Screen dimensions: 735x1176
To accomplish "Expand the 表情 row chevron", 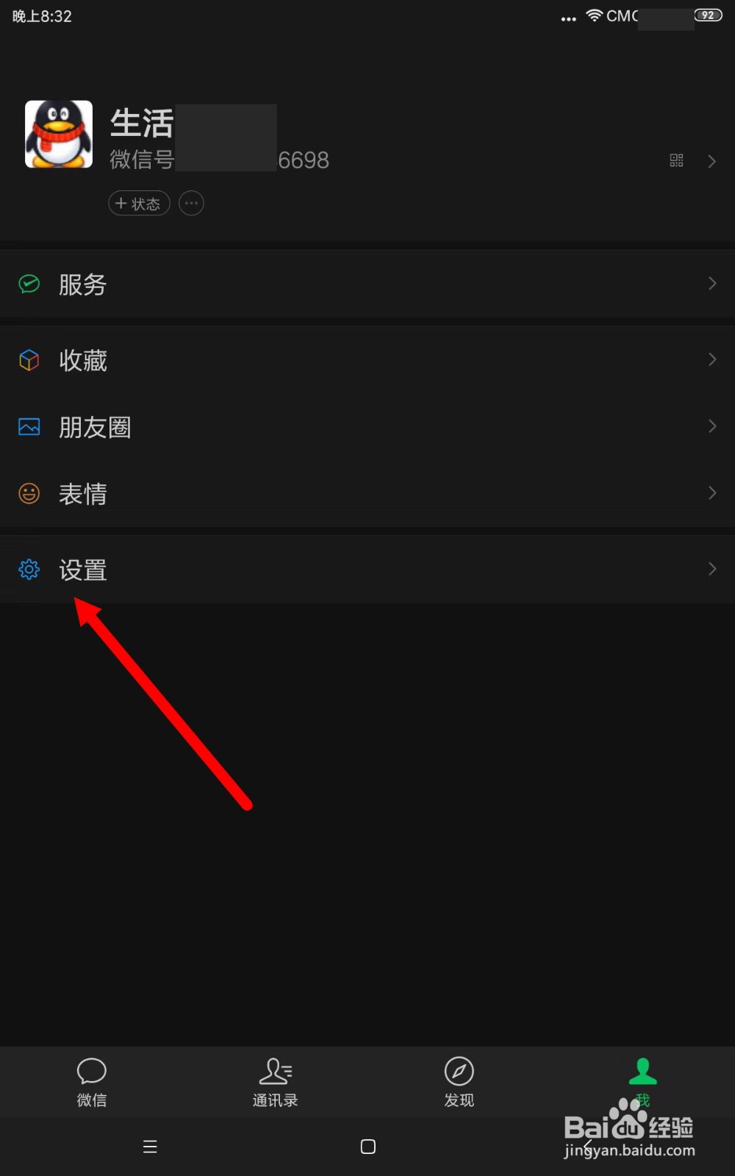I will click(711, 493).
